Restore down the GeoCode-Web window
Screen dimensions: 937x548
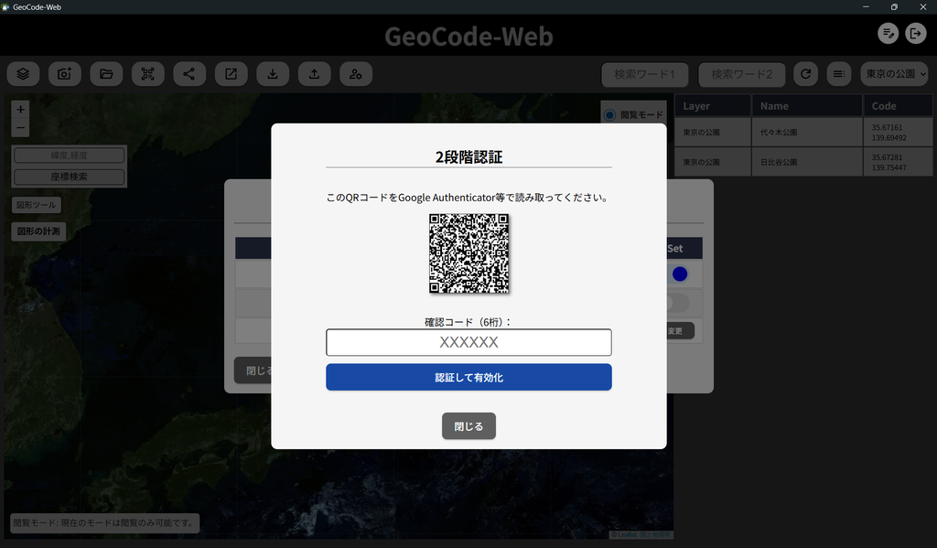[894, 6]
